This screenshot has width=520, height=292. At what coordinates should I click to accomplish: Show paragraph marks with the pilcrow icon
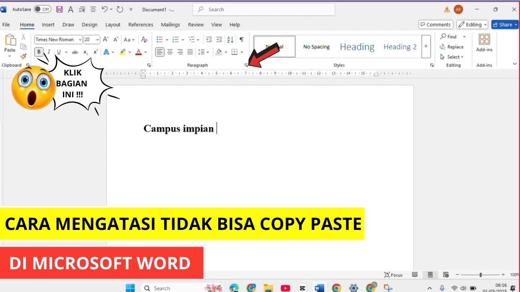pos(241,39)
